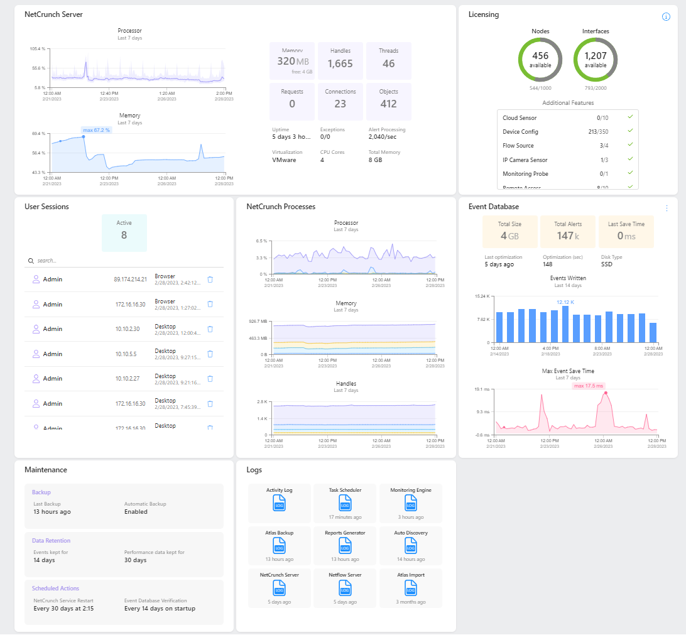This screenshot has width=686, height=635.
Task: Click user icon for session 89.174.214.21
Action: [x=36, y=279]
